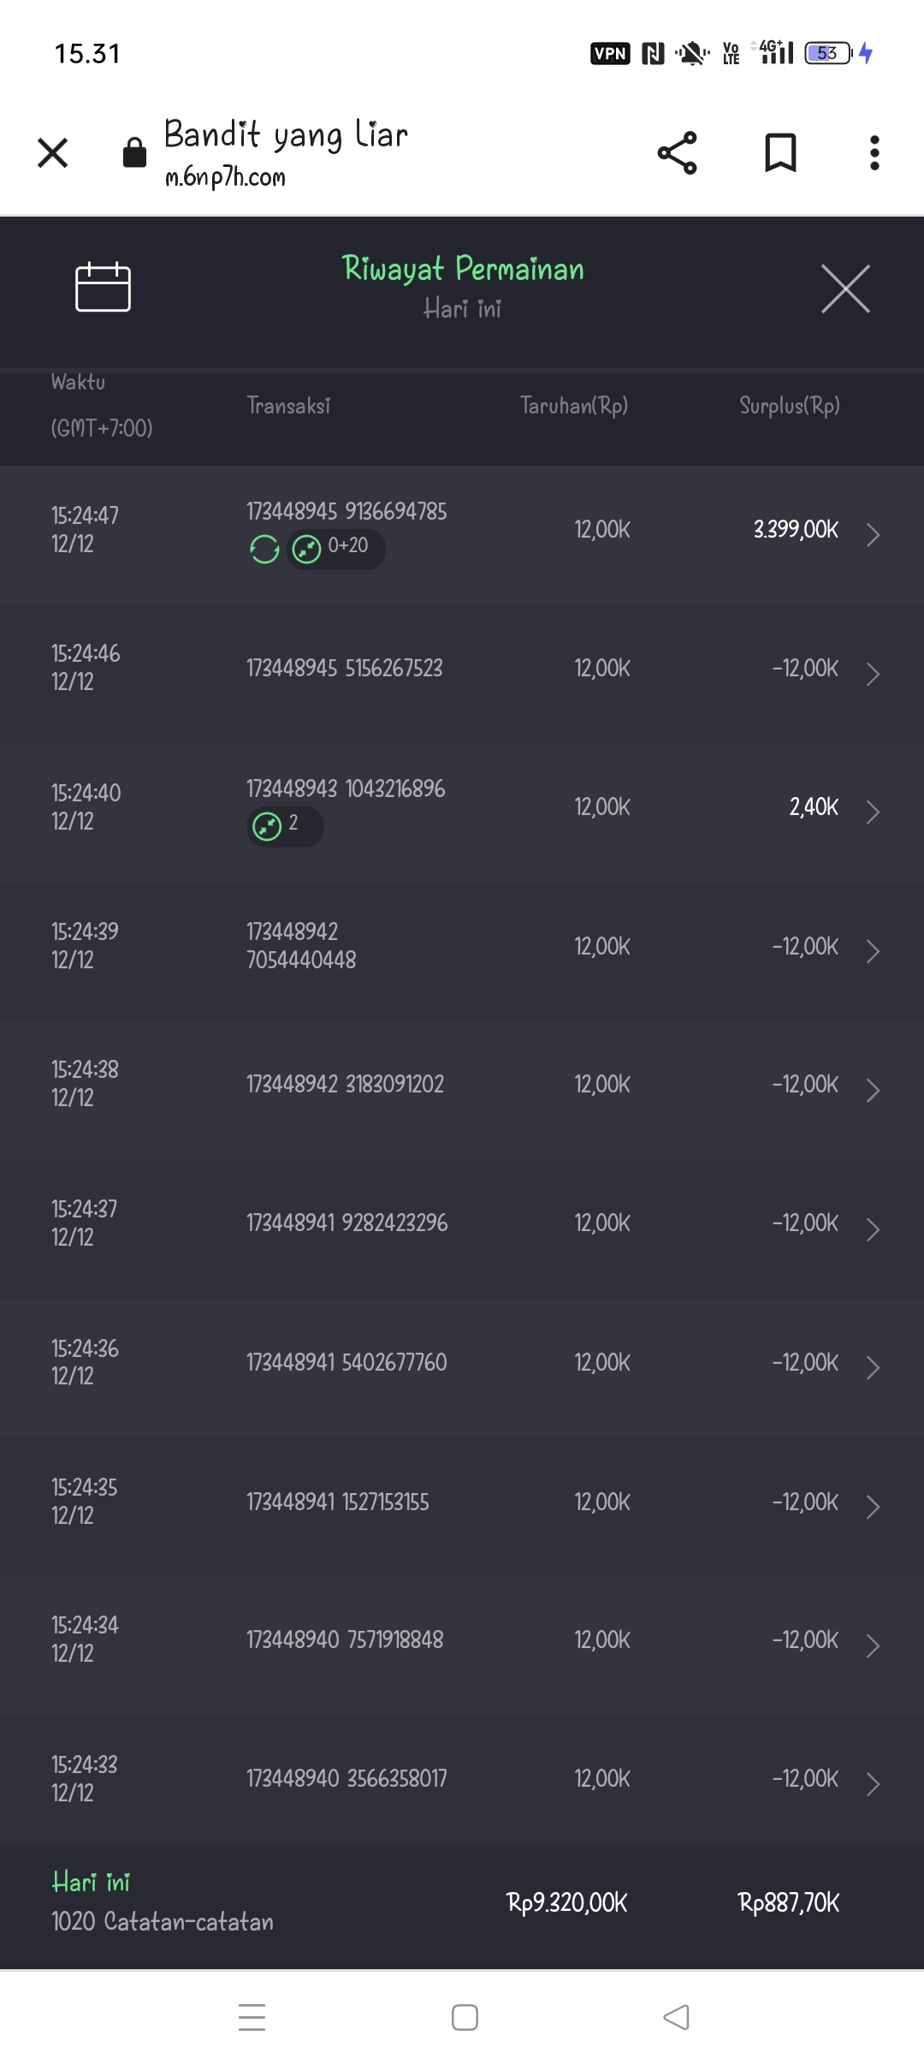Select transaction 173448940 3566358017
This screenshot has width=924, height=2065.
pyautogui.click(x=346, y=1778)
